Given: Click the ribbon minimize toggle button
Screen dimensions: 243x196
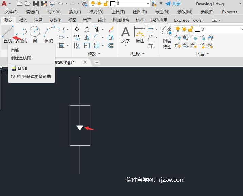Looking at the screenshot, I should (214, 20).
